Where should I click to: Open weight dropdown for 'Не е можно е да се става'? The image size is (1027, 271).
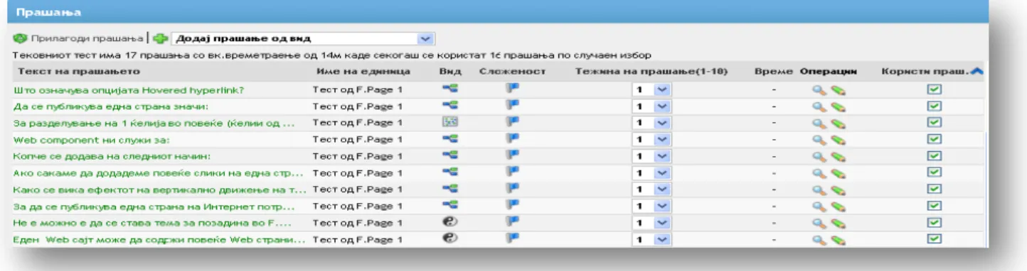[x=651, y=223]
